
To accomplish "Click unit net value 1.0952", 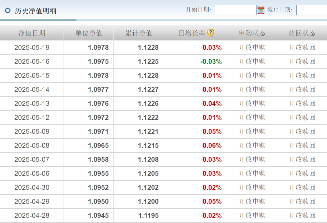I will [x=98, y=188].
